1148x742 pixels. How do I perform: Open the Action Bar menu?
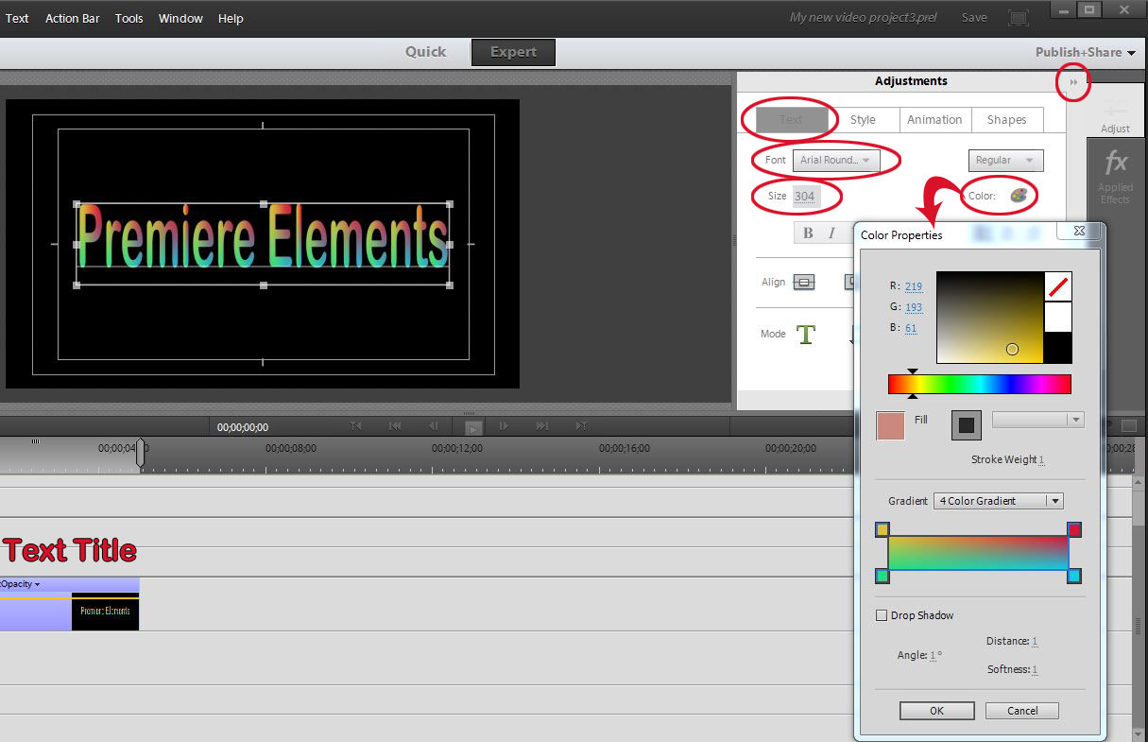pyautogui.click(x=73, y=18)
